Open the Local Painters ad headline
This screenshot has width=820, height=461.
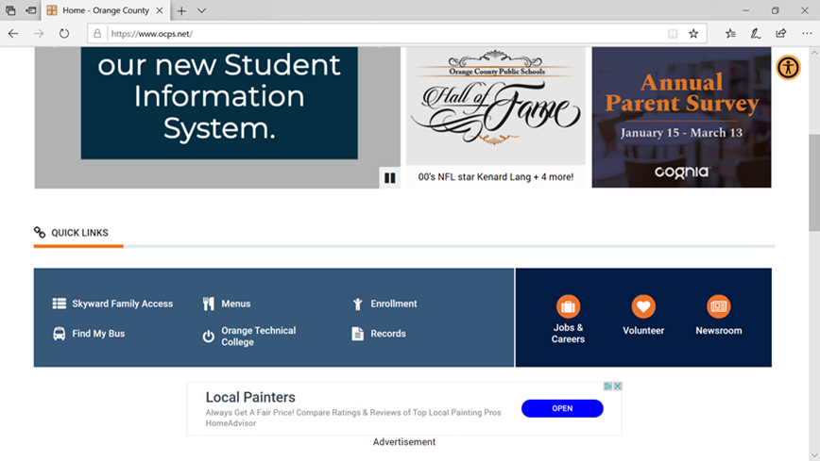(250, 397)
